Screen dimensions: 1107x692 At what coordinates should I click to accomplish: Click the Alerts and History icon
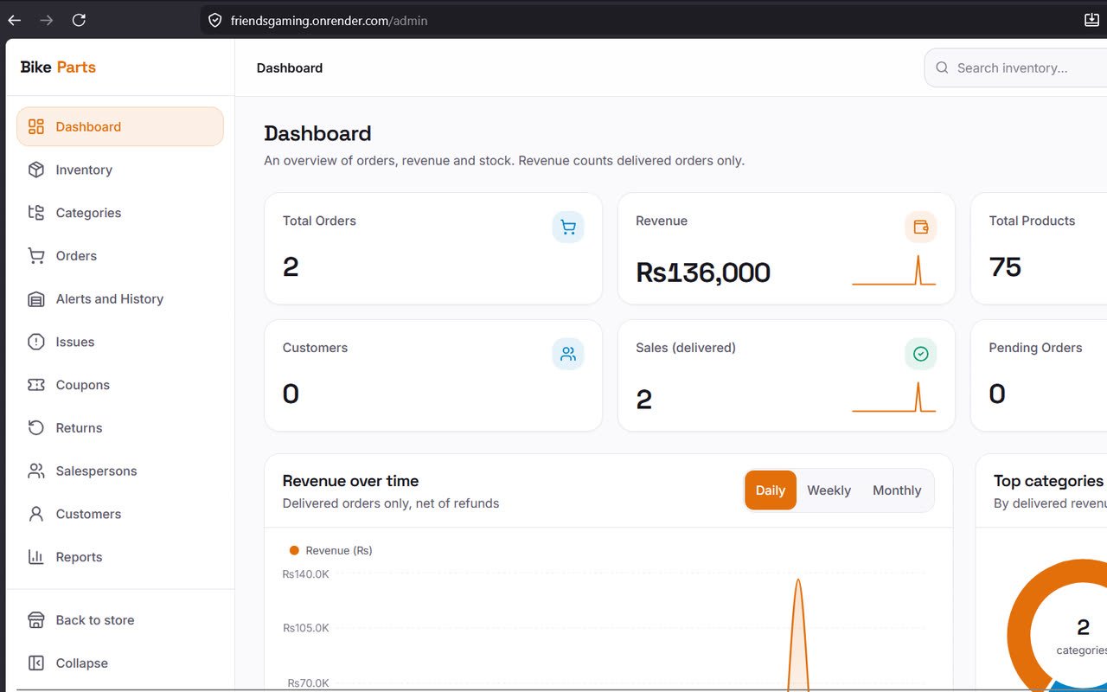coord(36,299)
